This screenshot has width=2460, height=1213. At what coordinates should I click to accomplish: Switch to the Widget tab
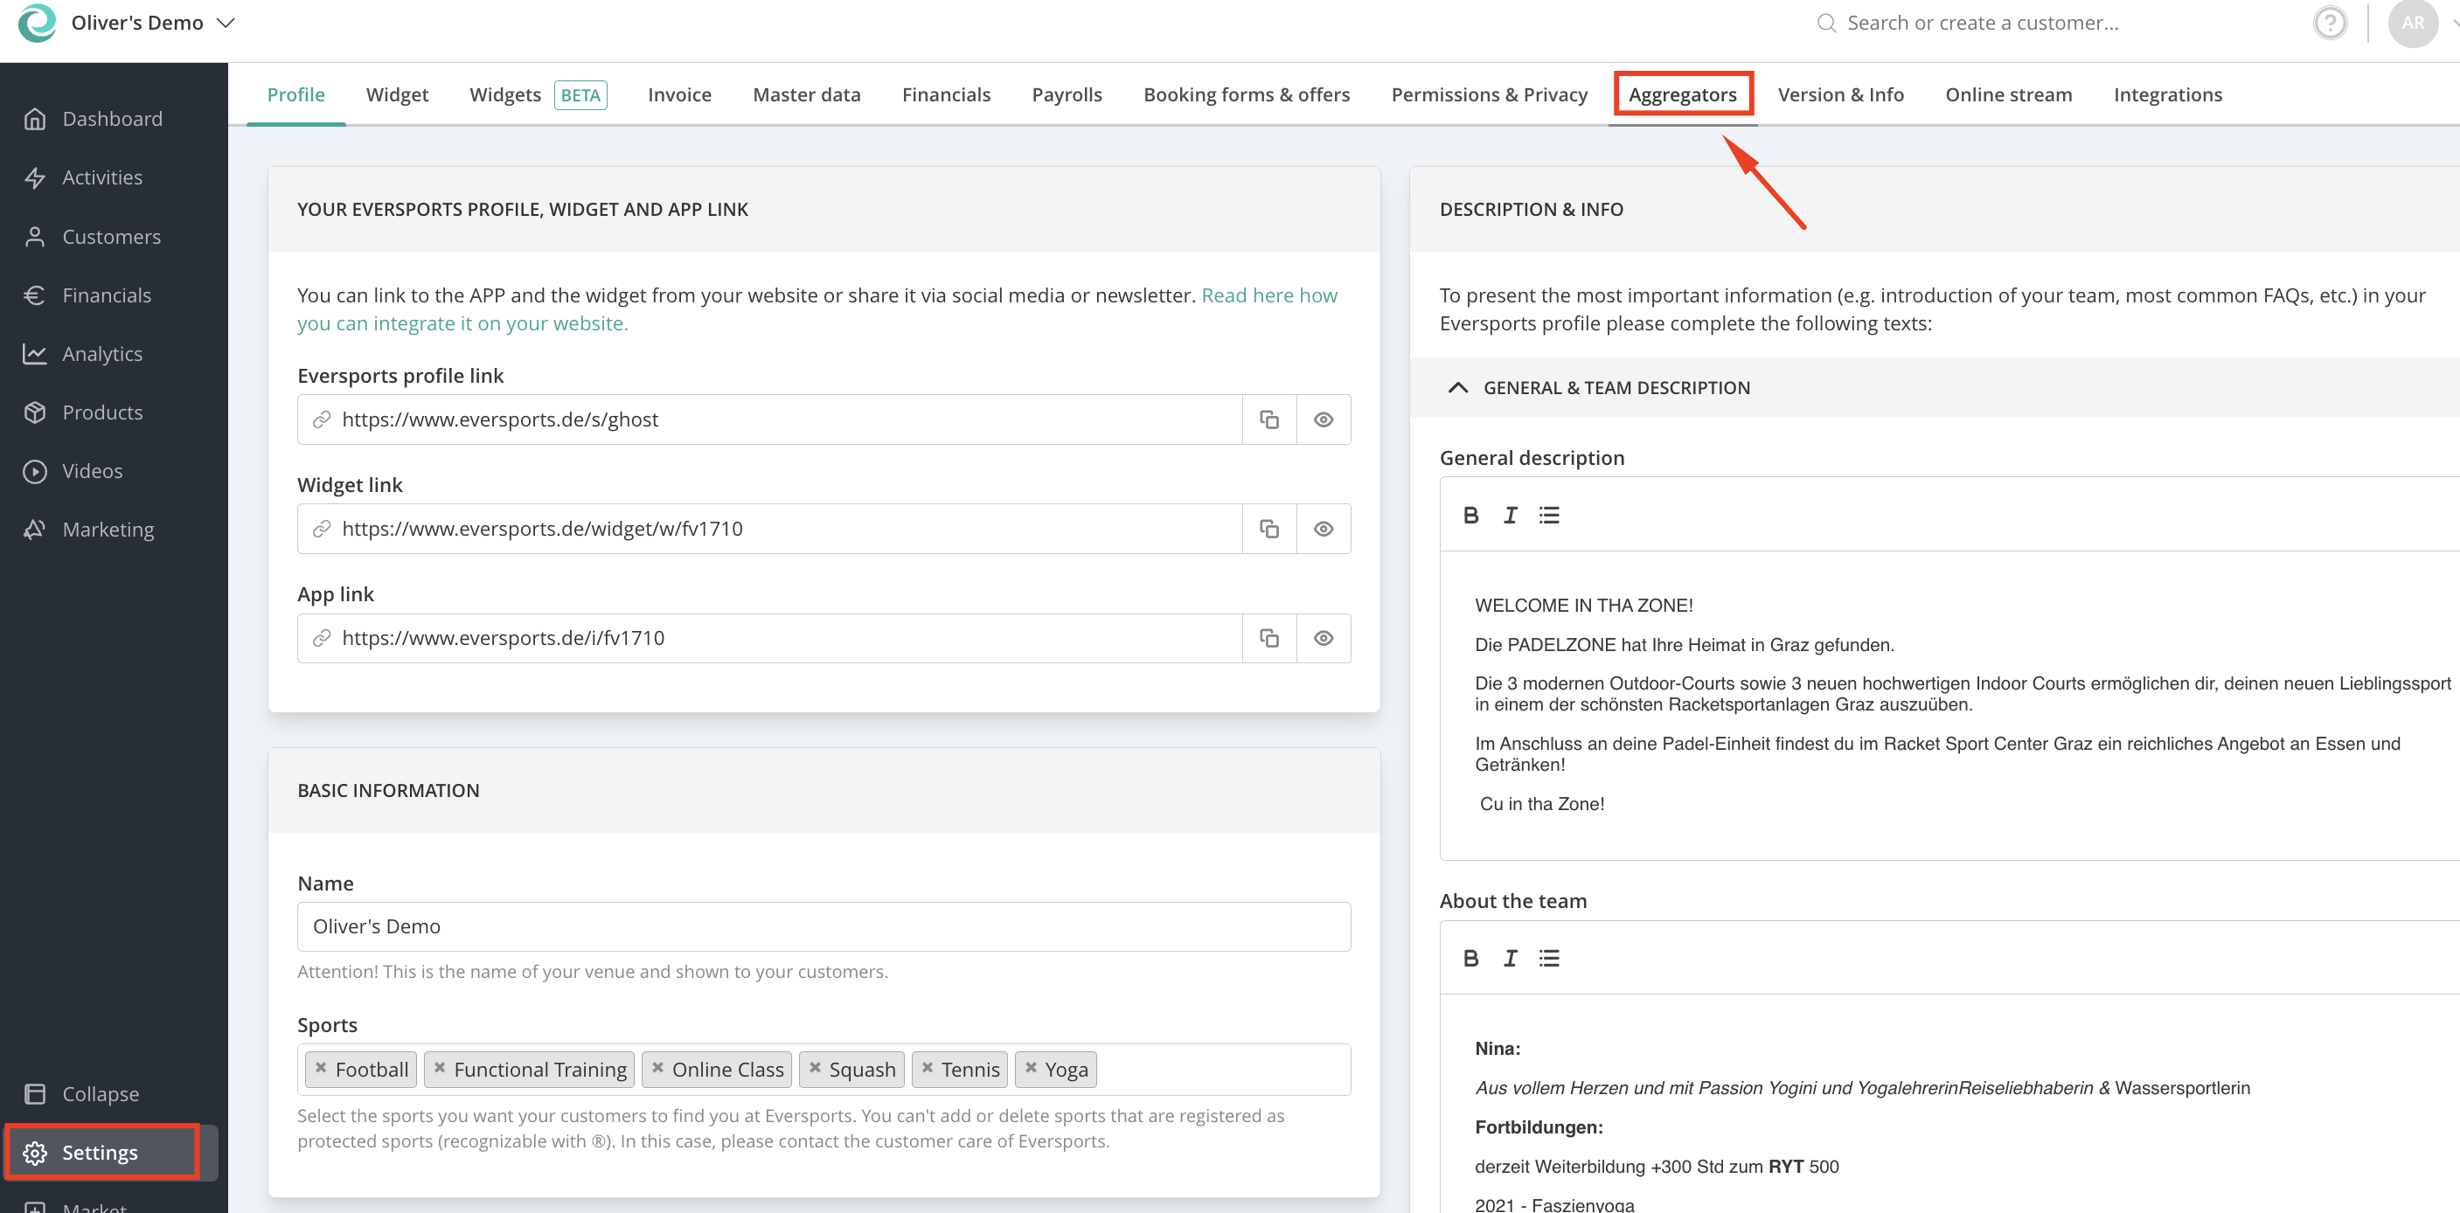tap(397, 94)
